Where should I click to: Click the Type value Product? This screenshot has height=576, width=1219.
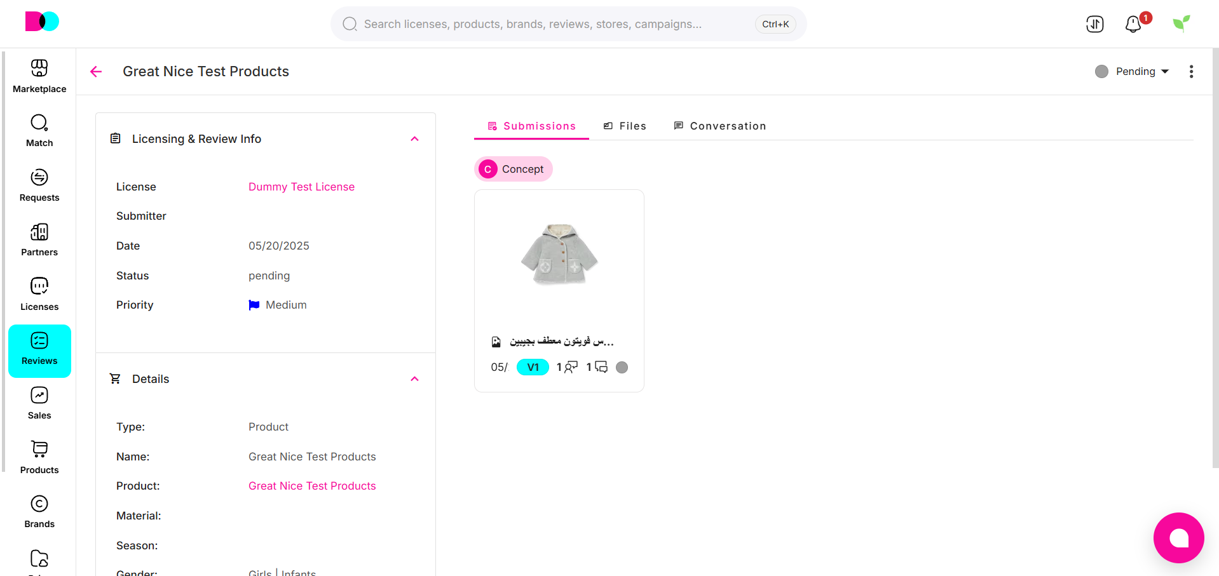point(268,427)
